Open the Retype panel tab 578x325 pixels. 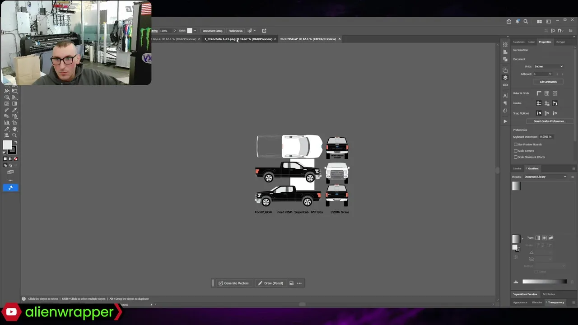point(560,42)
